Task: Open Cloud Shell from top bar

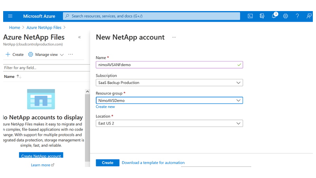Action: [x=250, y=16]
